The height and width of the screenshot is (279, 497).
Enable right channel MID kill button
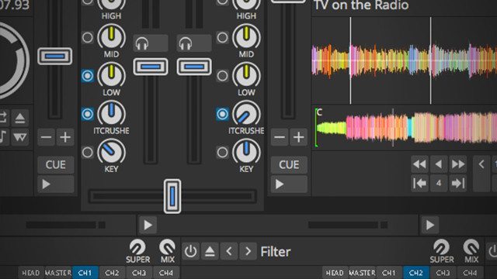[223, 38]
